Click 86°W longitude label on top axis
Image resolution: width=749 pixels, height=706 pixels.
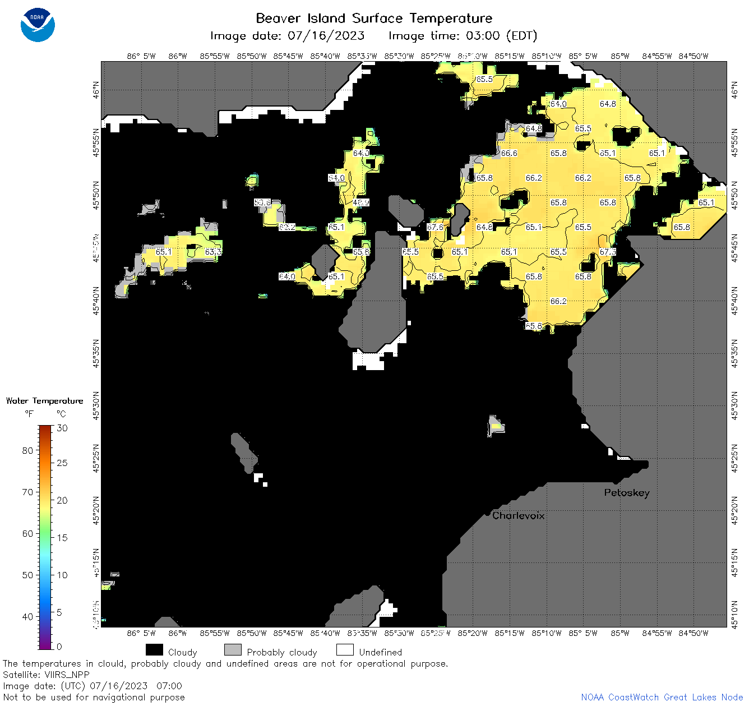point(178,56)
